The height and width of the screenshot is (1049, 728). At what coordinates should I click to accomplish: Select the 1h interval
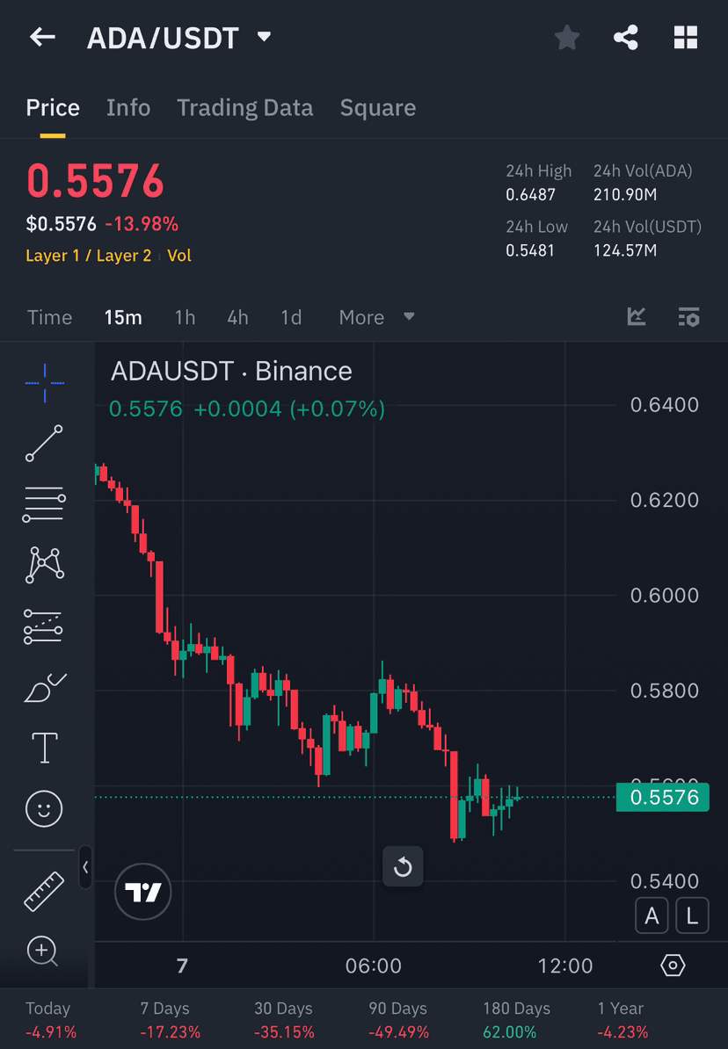(185, 317)
